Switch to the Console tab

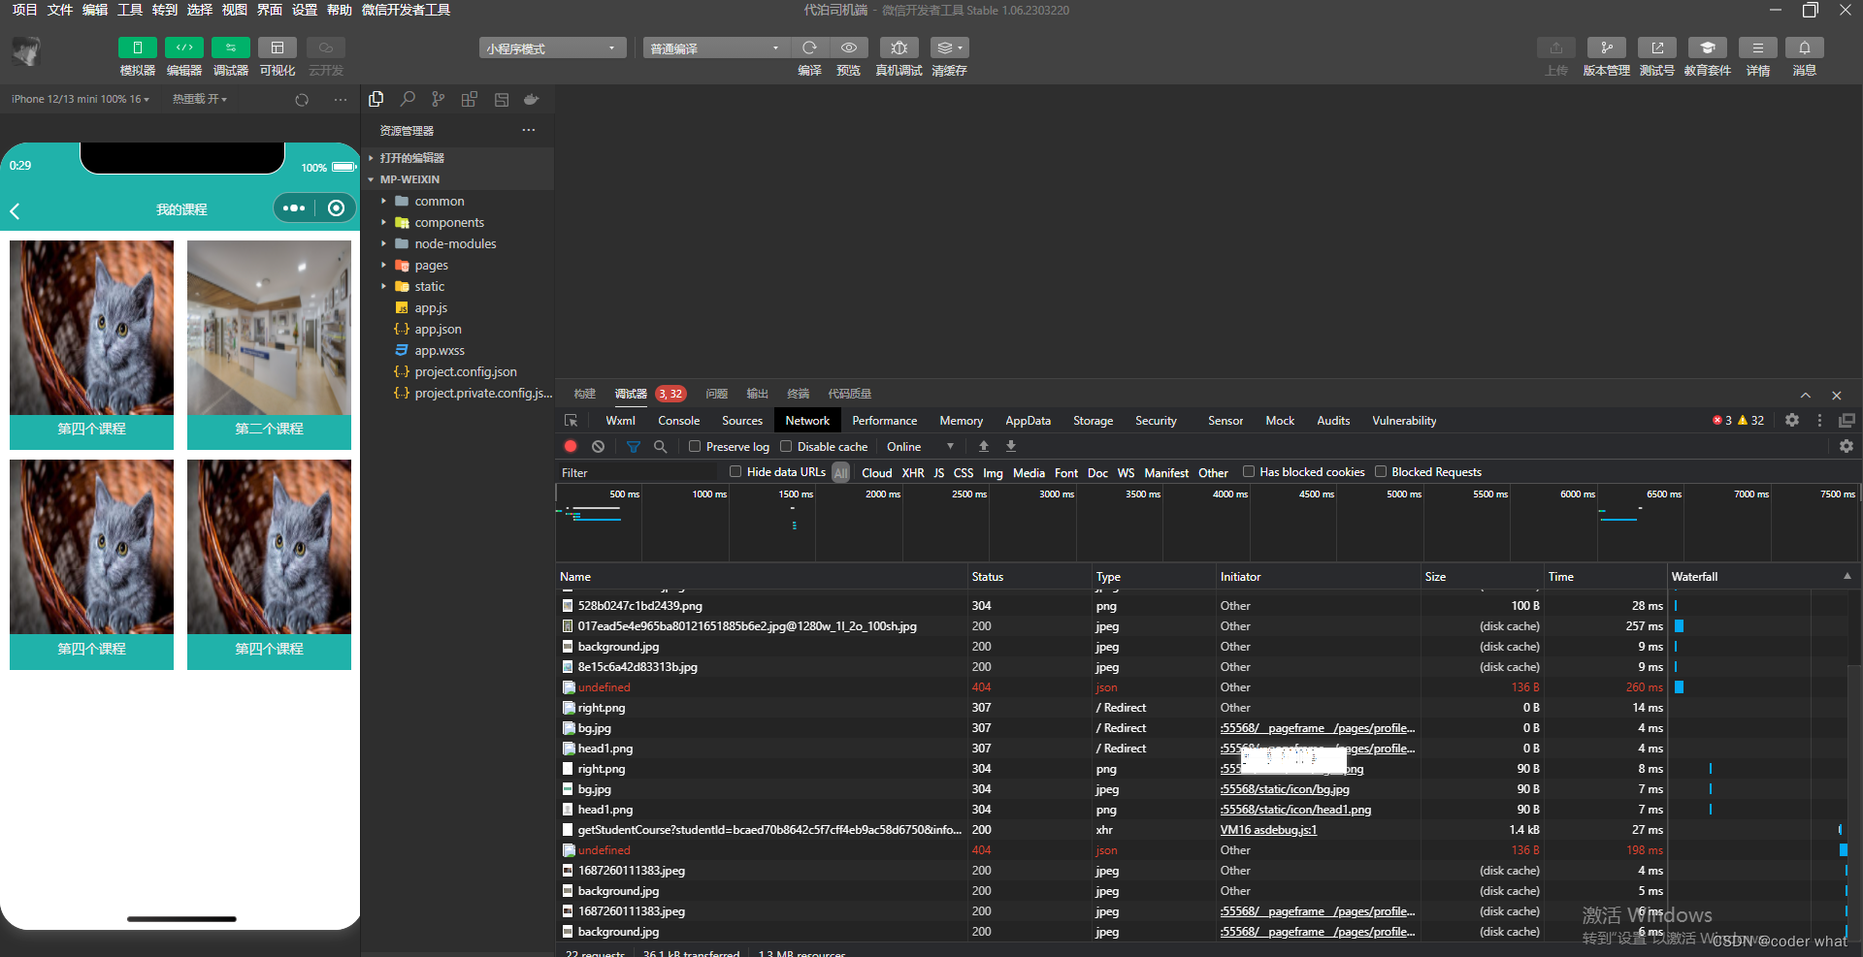click(x=678, y=420)
